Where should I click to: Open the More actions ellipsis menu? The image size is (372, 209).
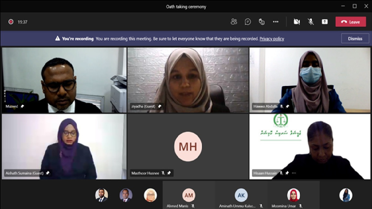point(276,22)
